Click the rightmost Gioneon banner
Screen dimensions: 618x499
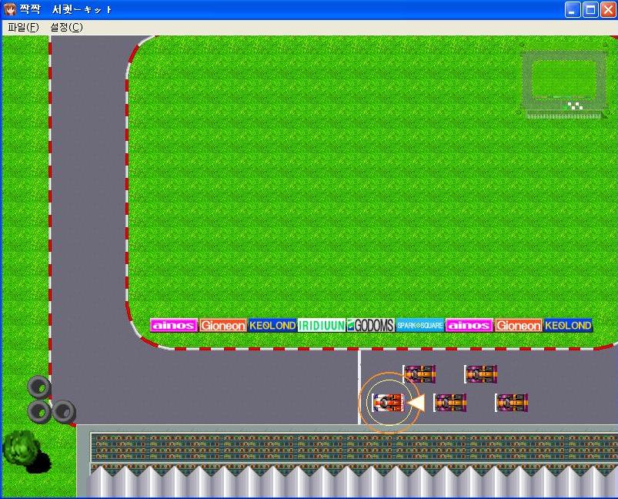(x=519, y=326)
